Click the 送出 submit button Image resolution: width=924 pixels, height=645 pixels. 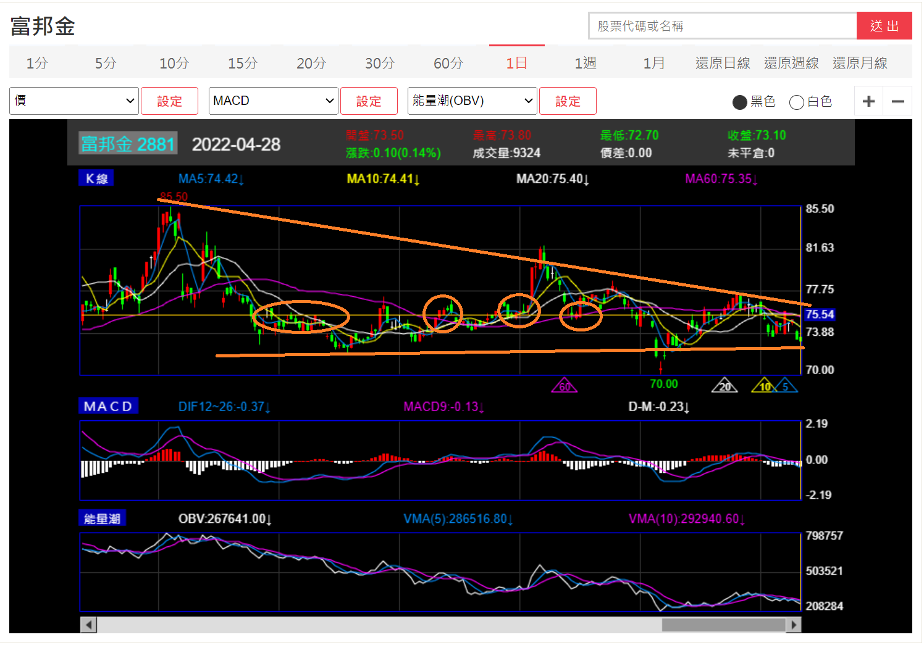(x=884, y=26)
